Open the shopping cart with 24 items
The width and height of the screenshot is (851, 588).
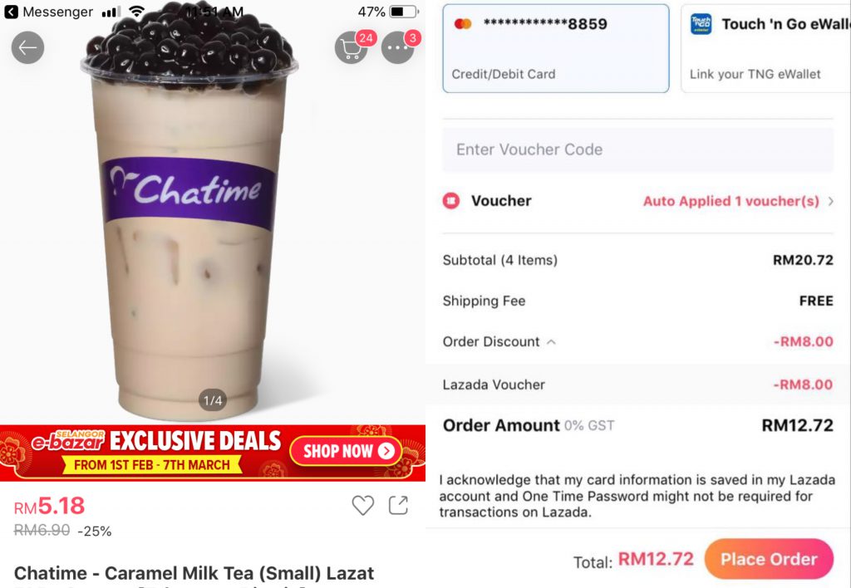352,47
